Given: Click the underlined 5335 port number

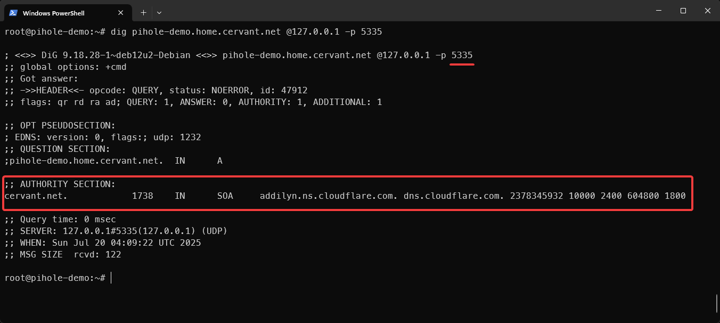Looking at the screenshot, I should [462, 55].
